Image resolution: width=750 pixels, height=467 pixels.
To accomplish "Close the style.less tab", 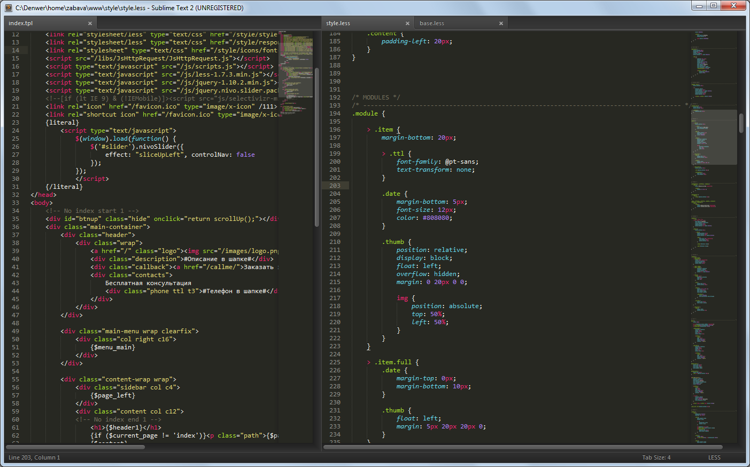I will pyautogui.click(x=407, y=24).
